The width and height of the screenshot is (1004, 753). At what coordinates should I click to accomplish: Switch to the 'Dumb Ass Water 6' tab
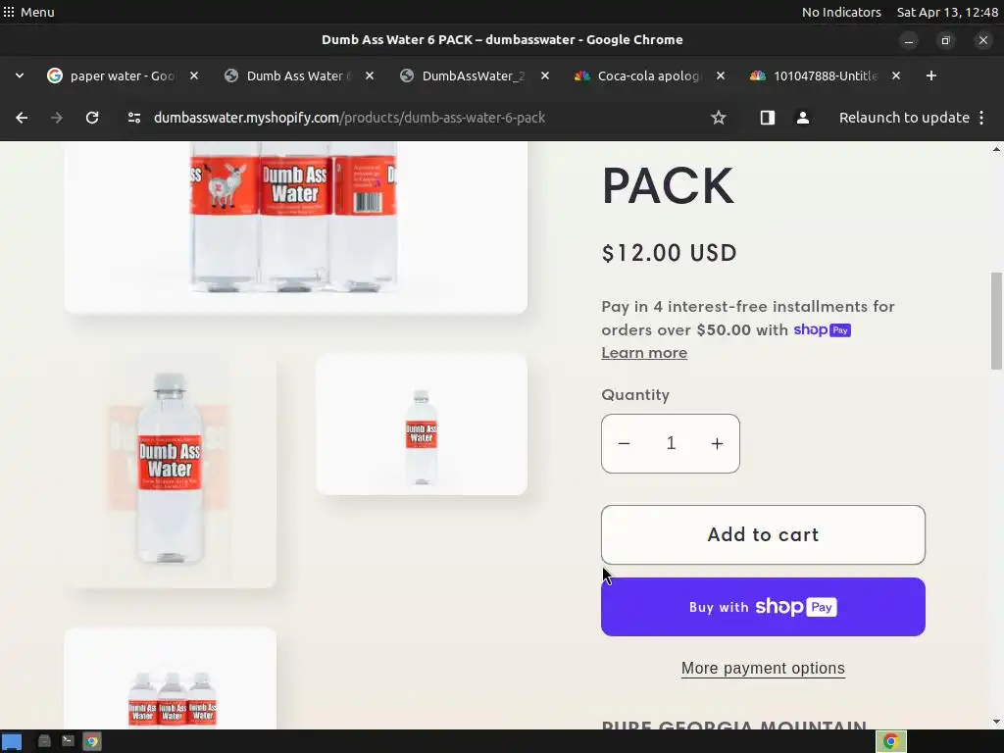298,75
